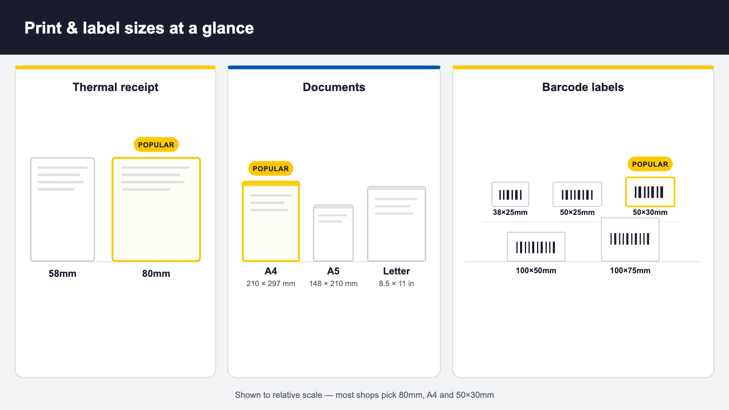Choose the A5 document page icon
729x410 pixels.
(x=333, y=233)
